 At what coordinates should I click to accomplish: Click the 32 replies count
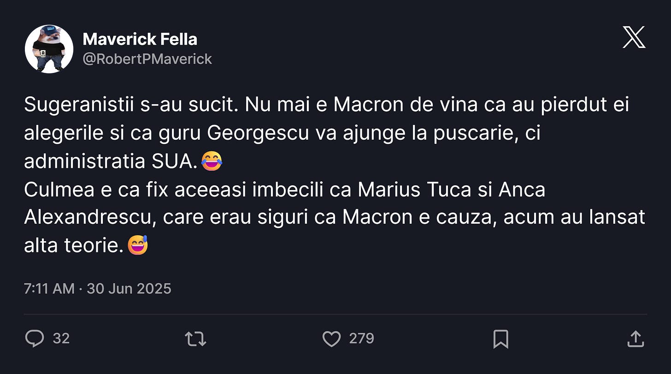point(61,339)
